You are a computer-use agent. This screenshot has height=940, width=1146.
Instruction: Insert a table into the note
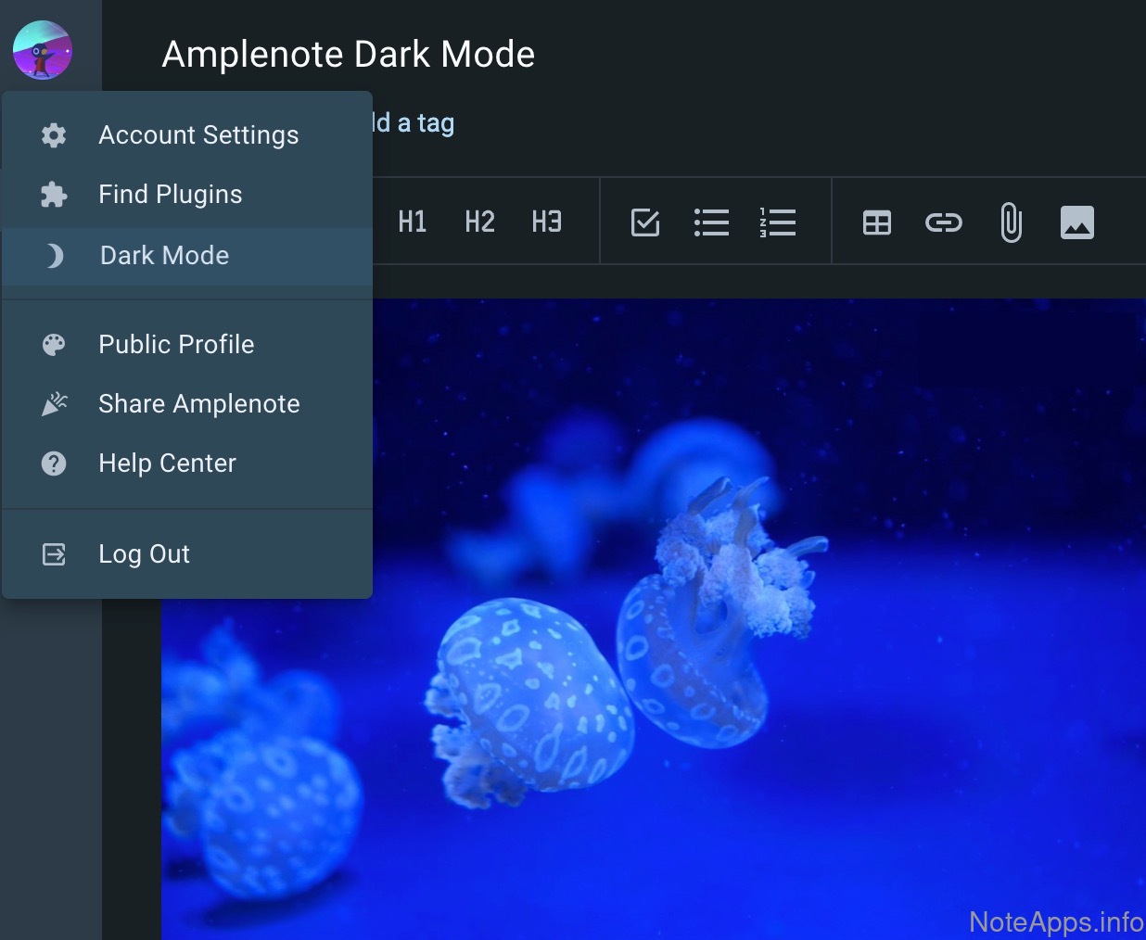coord(877,222)
